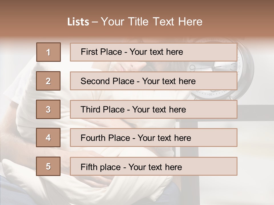Select the bold word Lists in title
Screen dimensions: 274x205
pyautogui.click(x=78, y=22)
